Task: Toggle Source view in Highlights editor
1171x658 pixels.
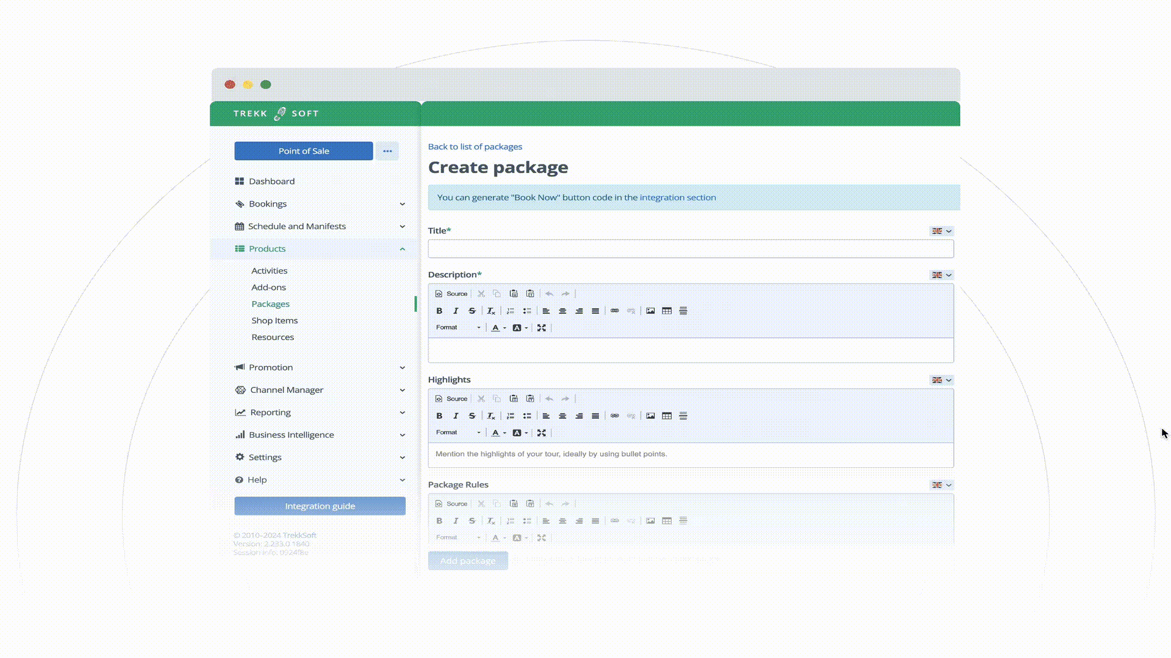Action: tap(451, 398)
